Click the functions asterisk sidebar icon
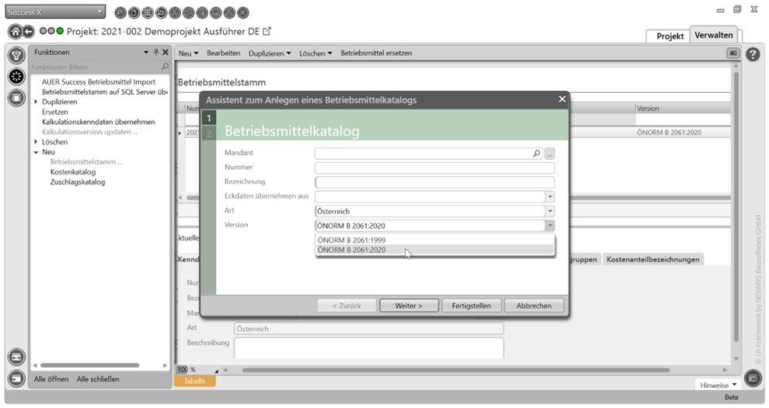The height and width of the screenshot is (408, 769). click(16, 77)
